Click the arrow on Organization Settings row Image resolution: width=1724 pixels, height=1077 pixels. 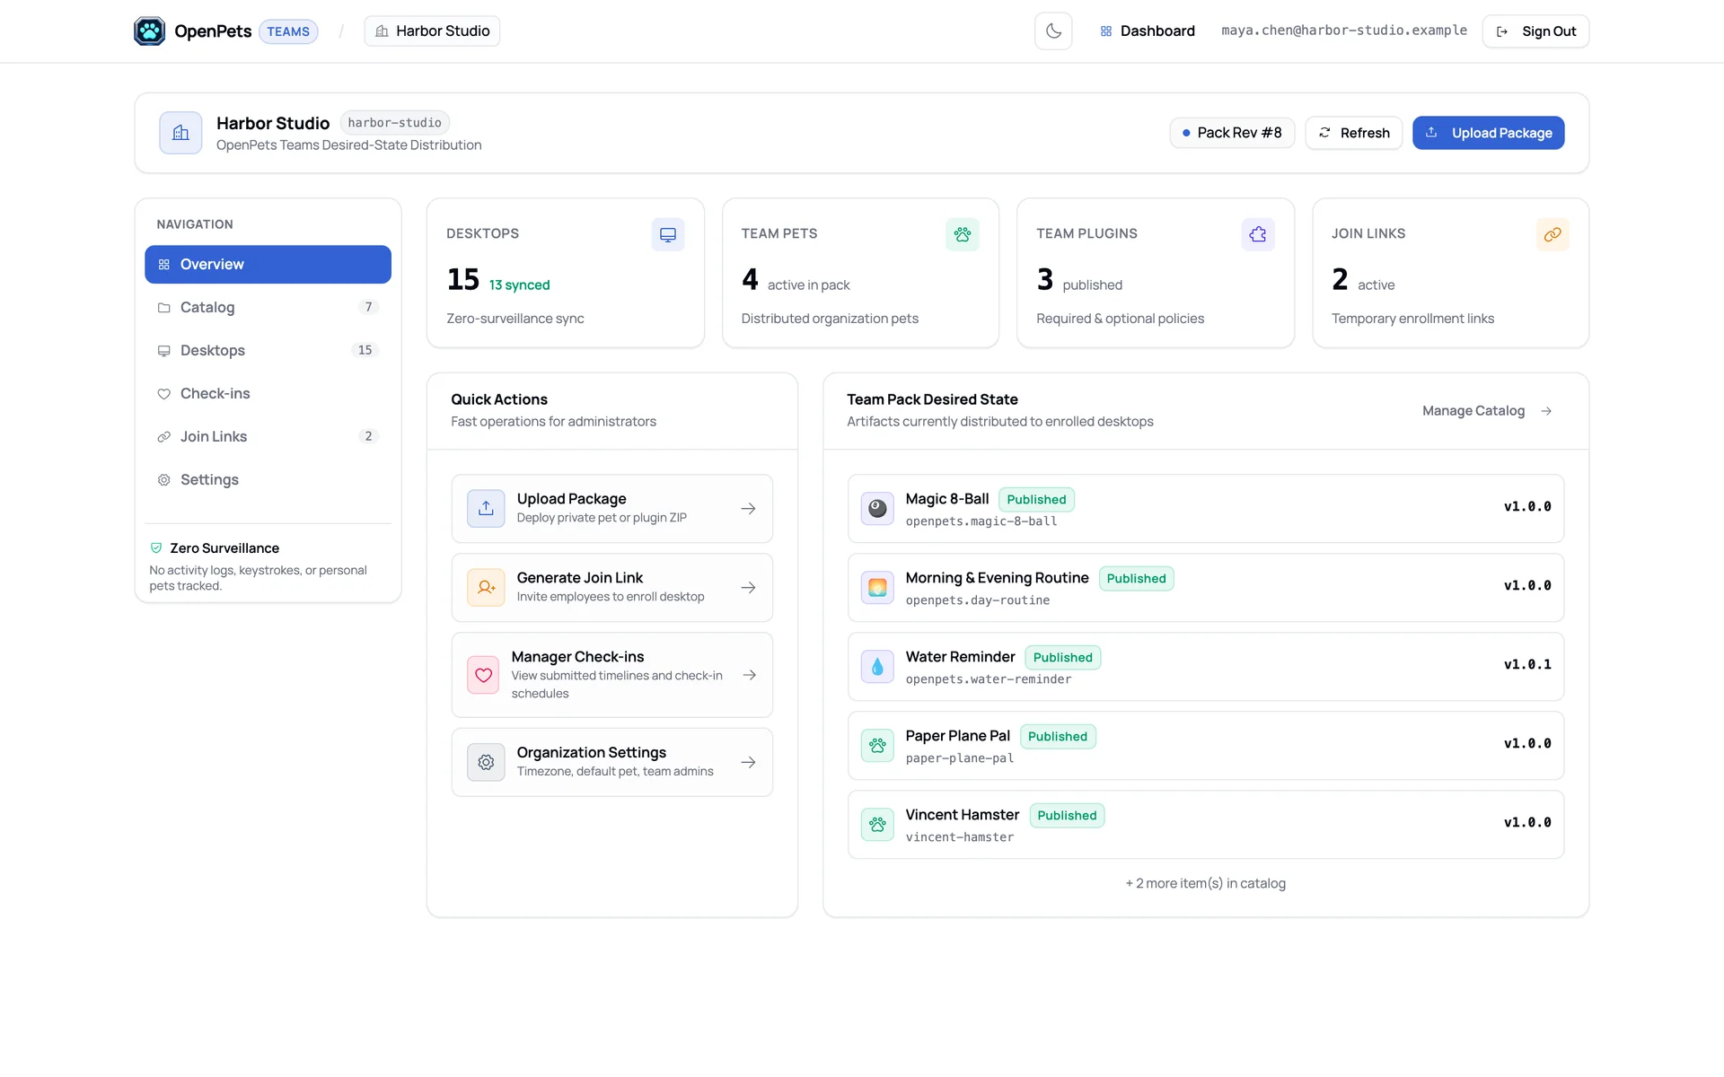pos(748,762)
